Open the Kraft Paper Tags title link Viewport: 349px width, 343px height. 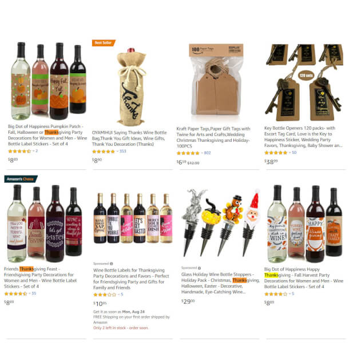213,137
